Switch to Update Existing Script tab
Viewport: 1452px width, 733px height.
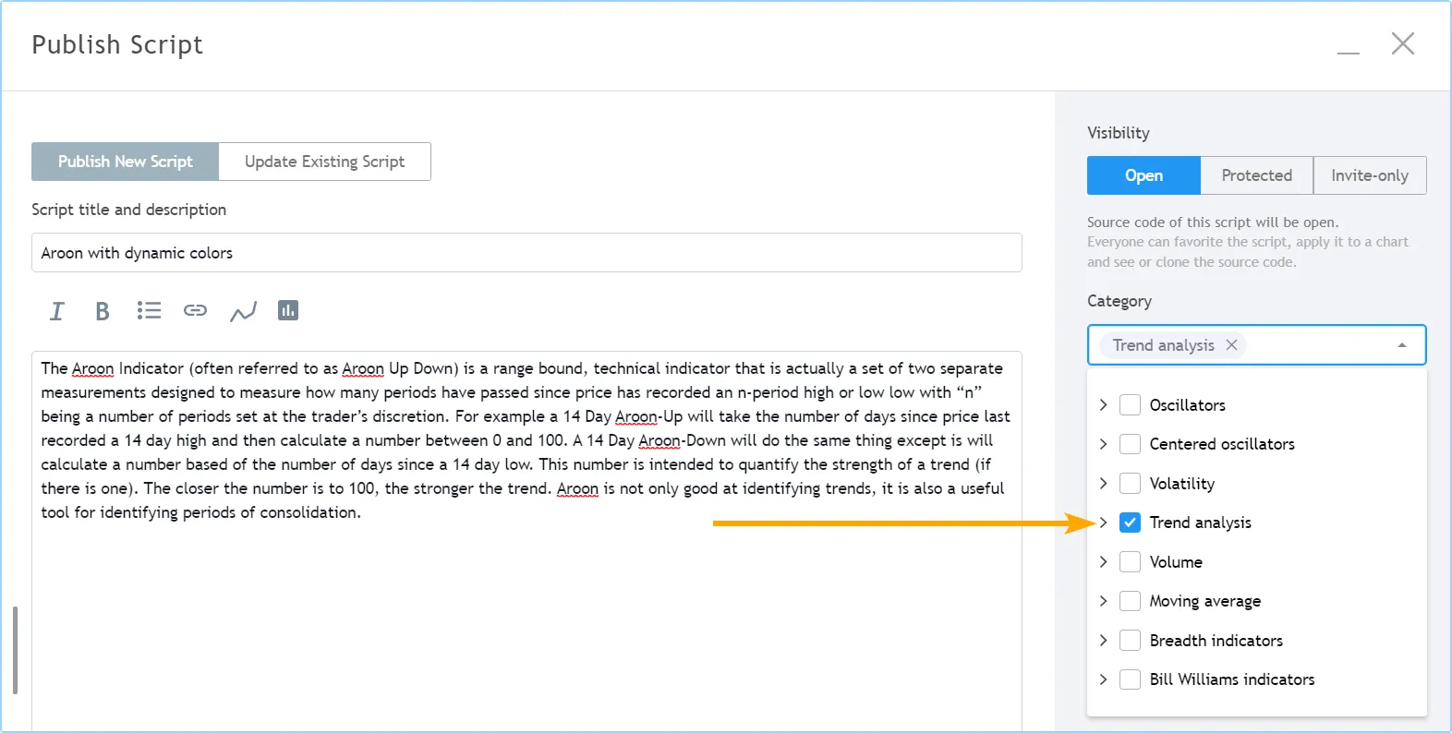[x=324, y=162]
